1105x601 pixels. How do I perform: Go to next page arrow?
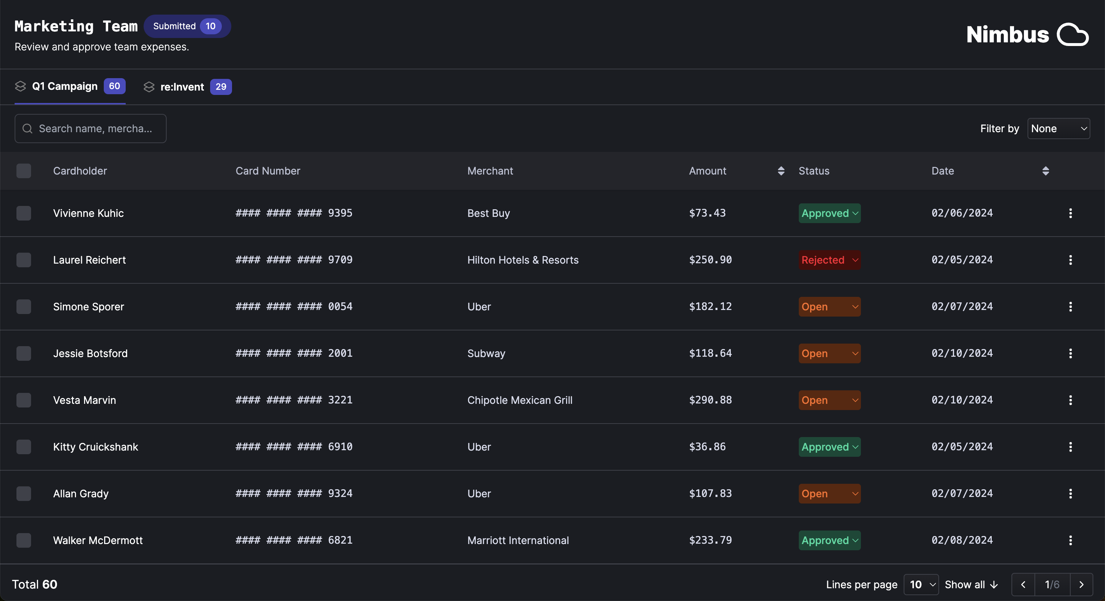[1081, 585]
